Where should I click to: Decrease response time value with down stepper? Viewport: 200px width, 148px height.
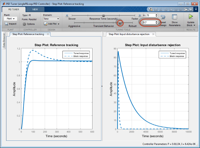(156, 16)
